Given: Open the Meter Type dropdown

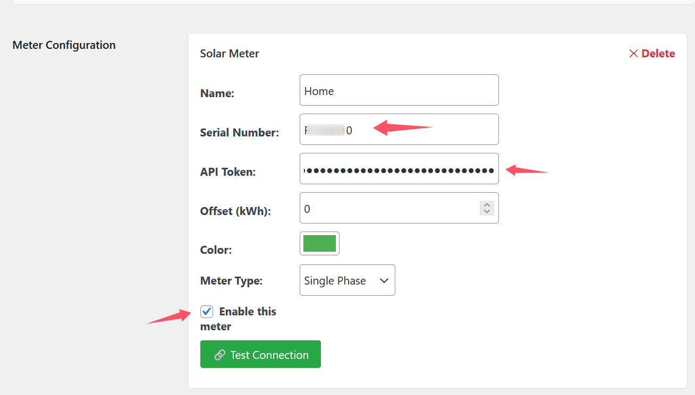Looking at the screenshot, I should click(x=347, y=280).
